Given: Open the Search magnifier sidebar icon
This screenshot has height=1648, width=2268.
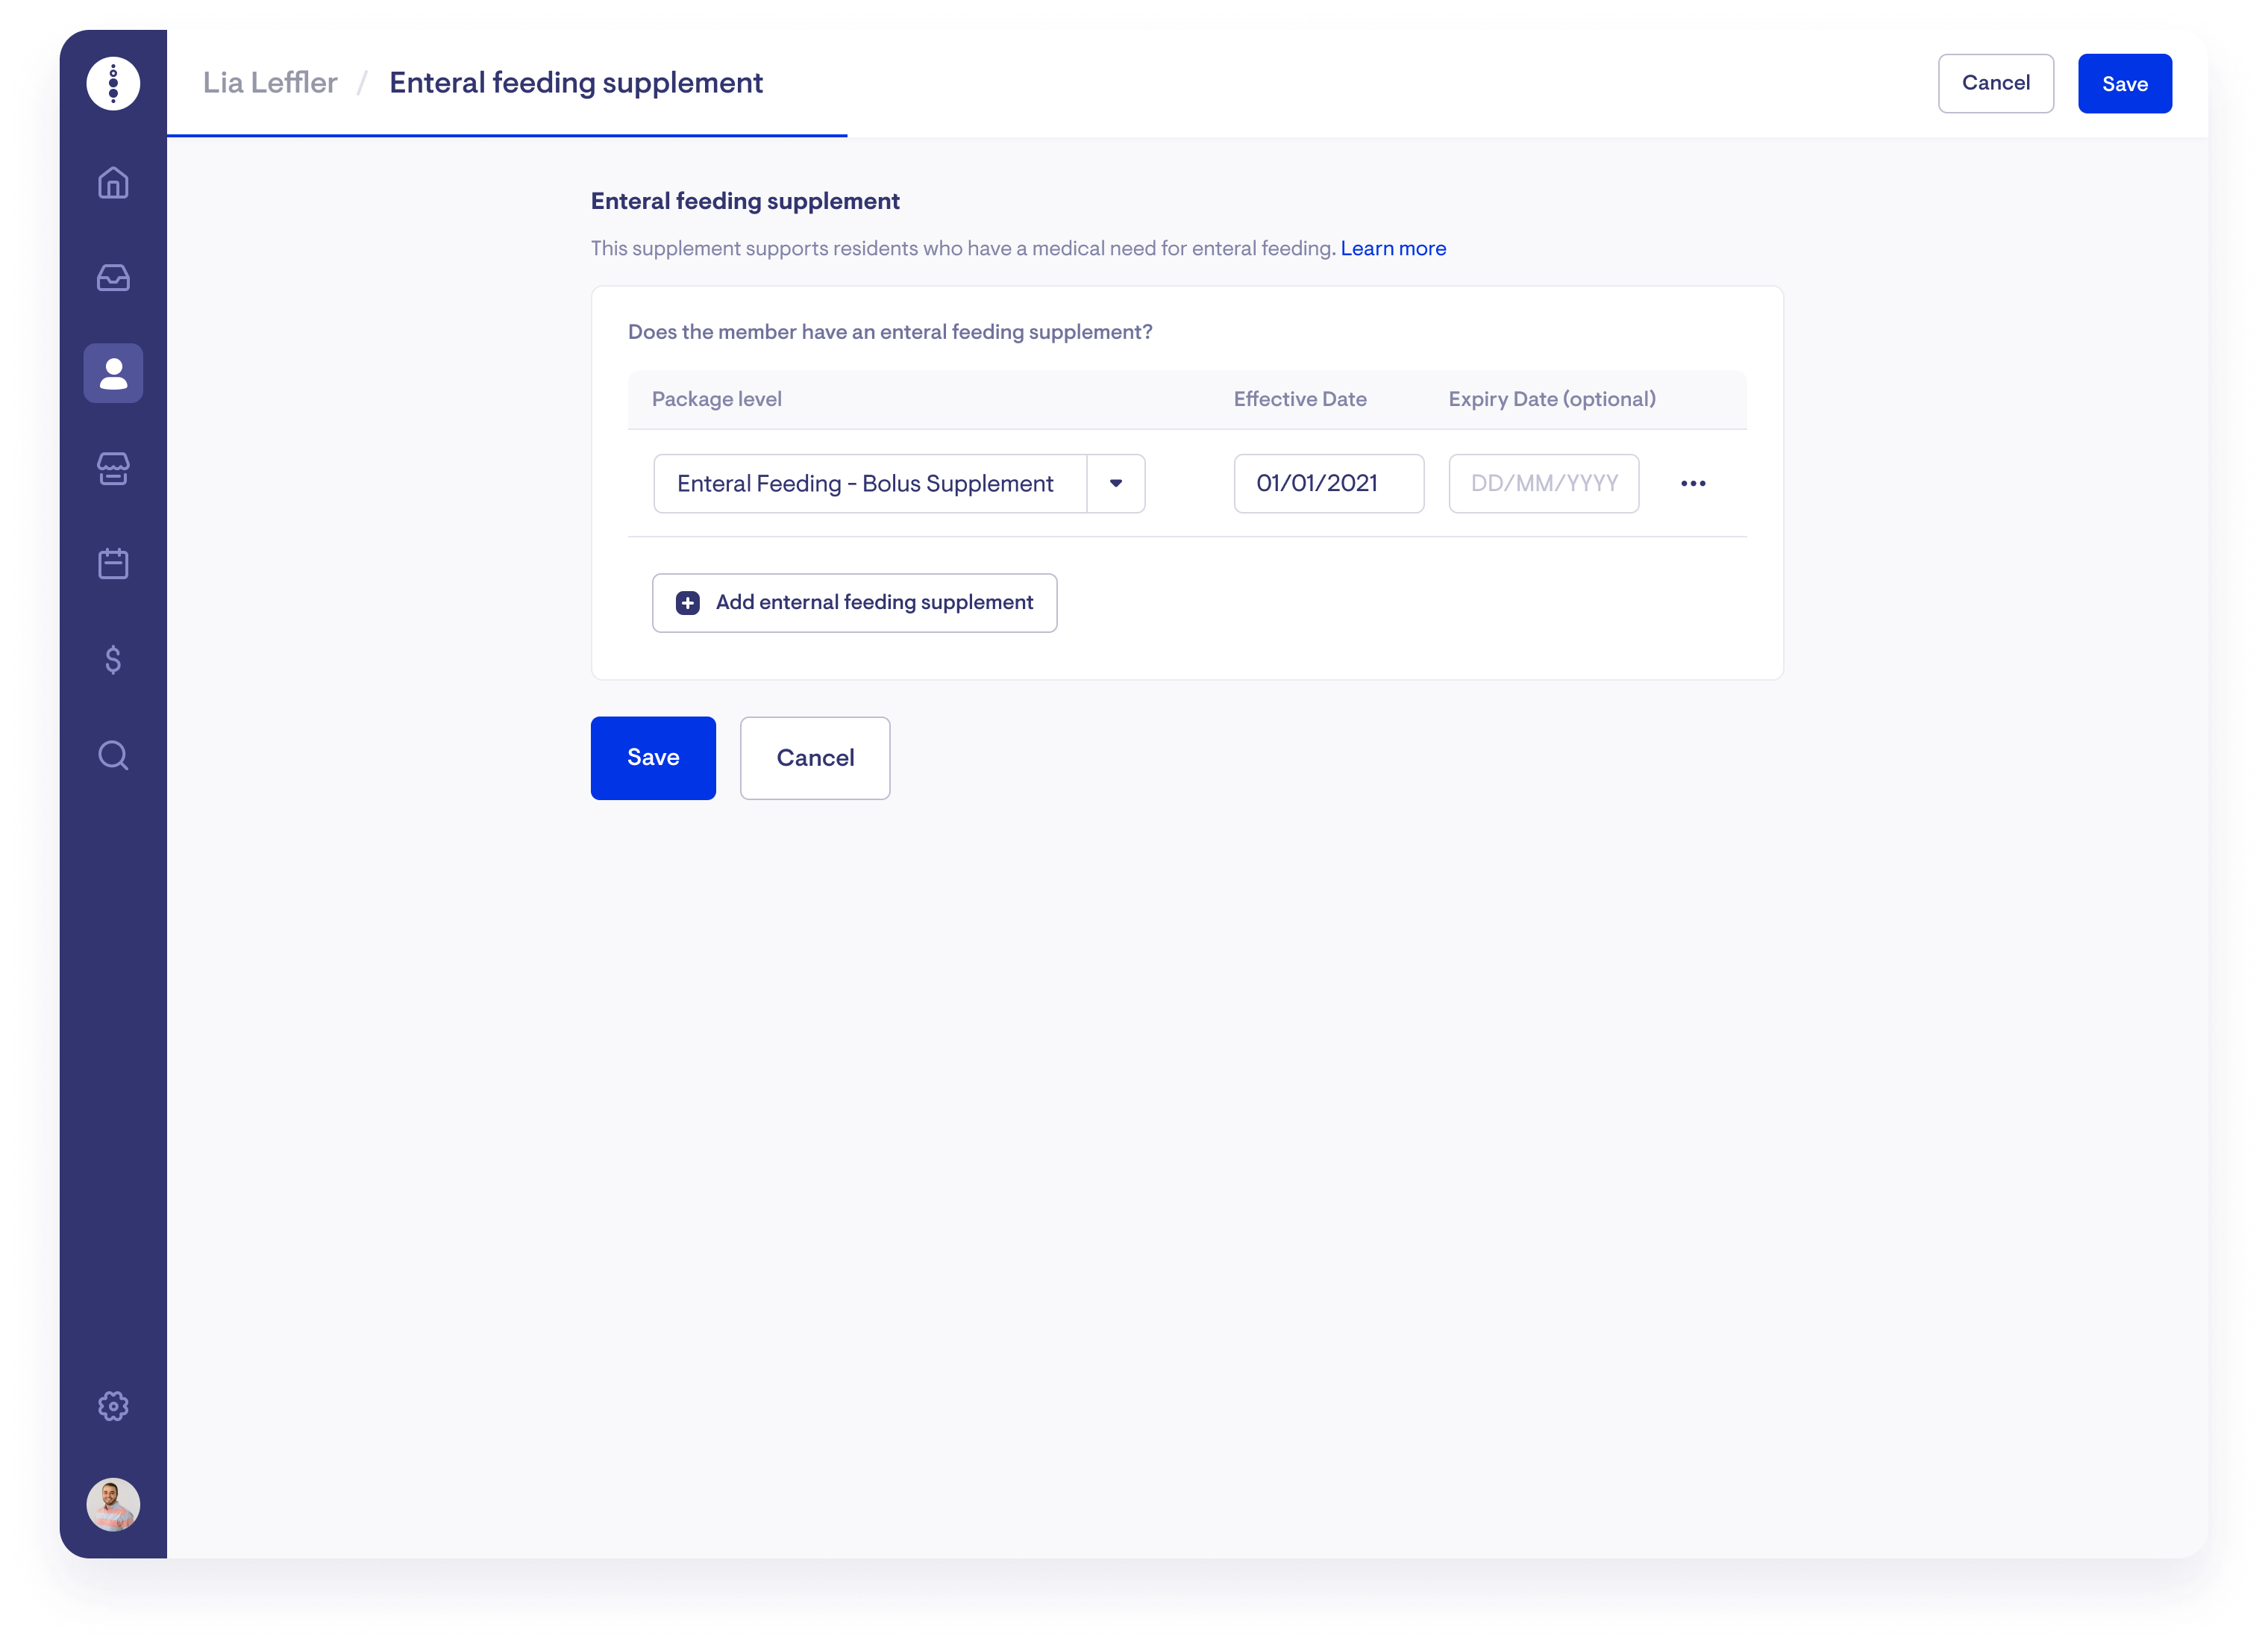Looking at the screenshot, I should coord(113,755).
